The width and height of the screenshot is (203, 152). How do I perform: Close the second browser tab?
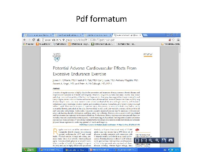click(x=81, y=35)
